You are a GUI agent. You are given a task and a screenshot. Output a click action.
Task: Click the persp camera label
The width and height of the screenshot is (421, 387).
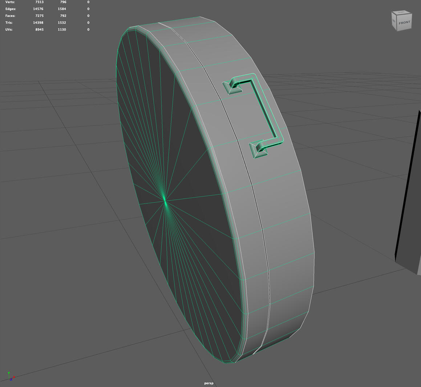(x=209, y=383)
